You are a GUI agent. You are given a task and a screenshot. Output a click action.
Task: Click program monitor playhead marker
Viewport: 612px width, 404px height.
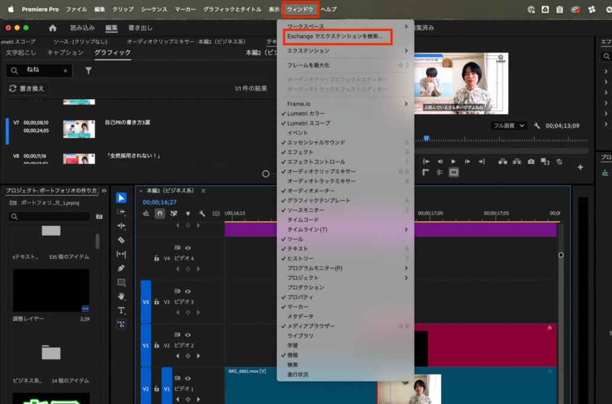426,139
